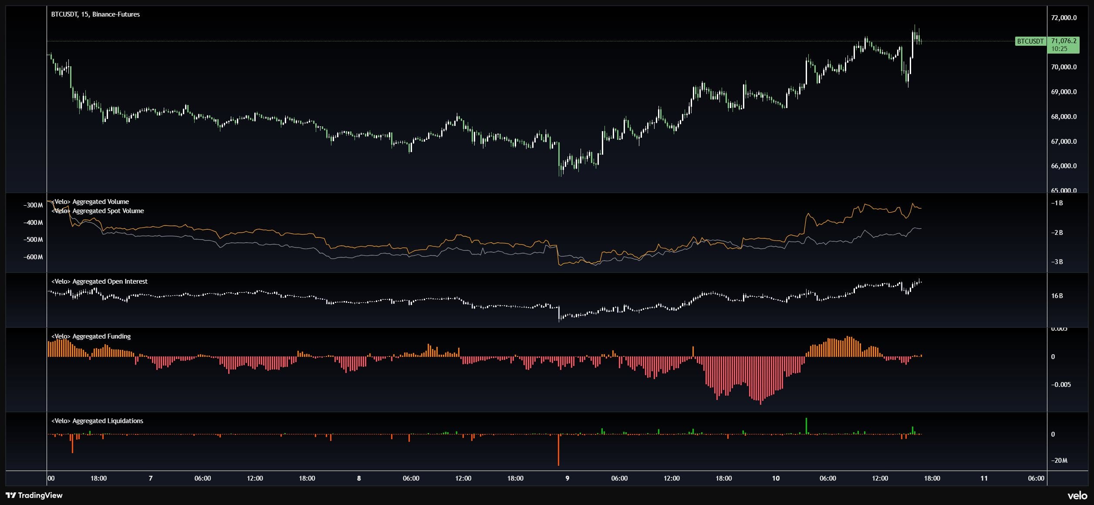Screen dimensions: 1094x505
Task: Click the green BTCUSDT symbol tag
Action: click(1030, 41)
